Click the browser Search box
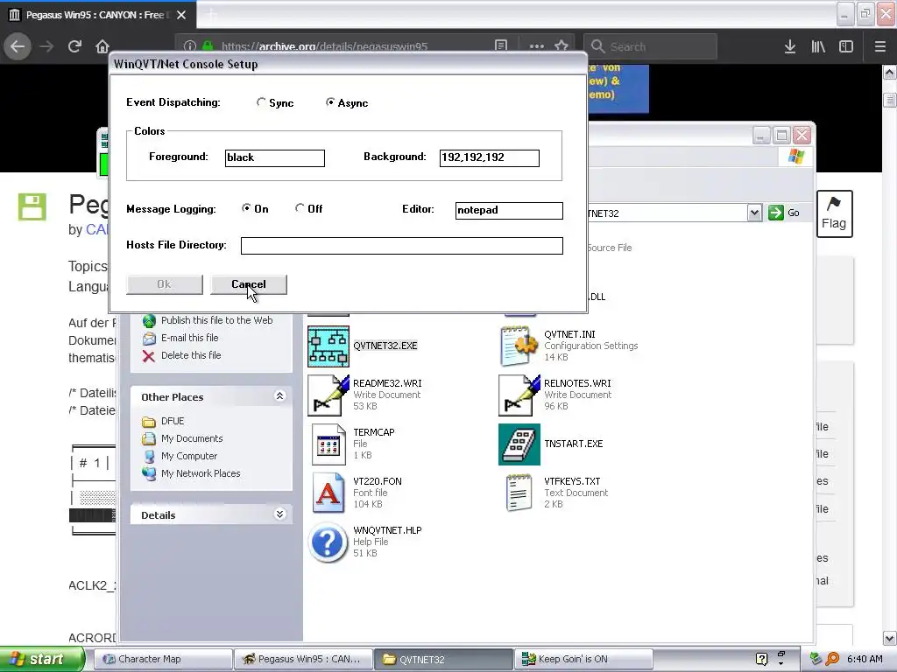The image size is (897, 672). coord(650,46)
